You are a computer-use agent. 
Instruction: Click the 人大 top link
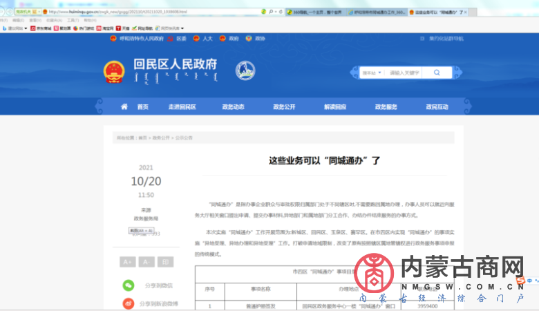click(x=207, y=39)
